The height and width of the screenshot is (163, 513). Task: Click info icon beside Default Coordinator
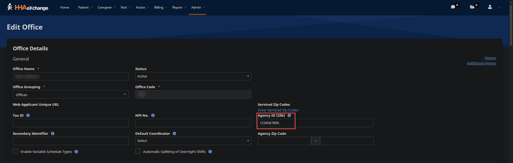(174, 133)
